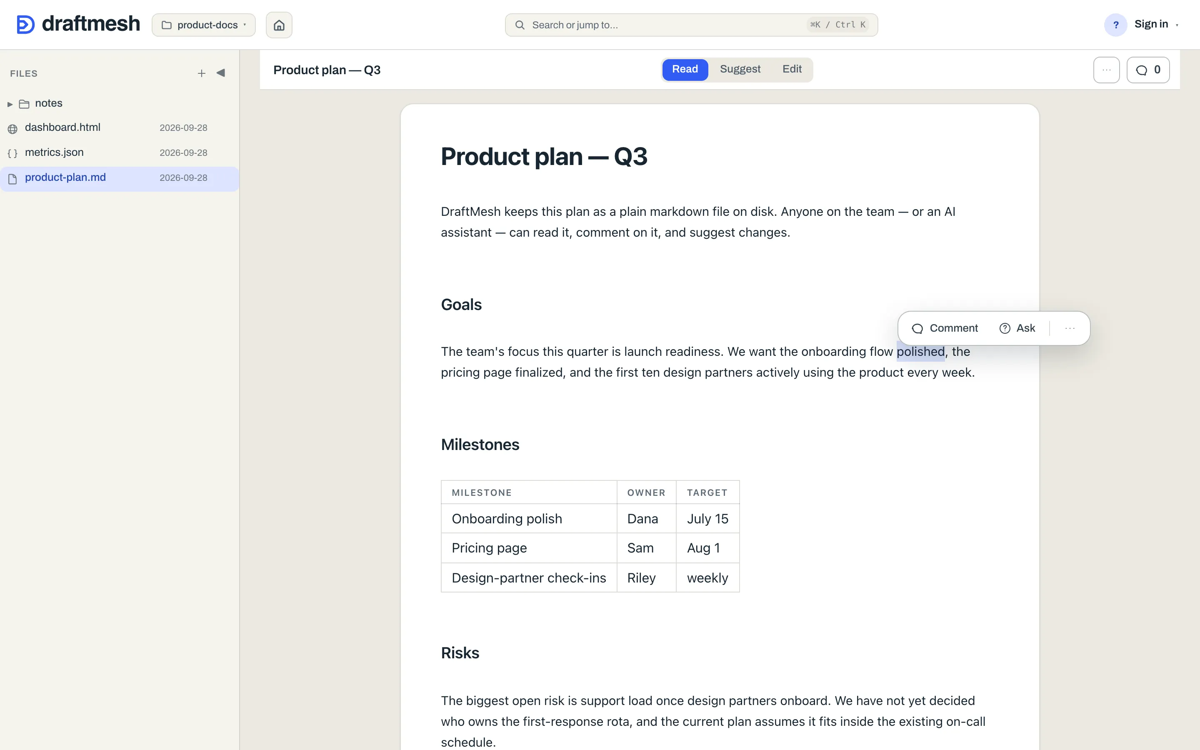Open the comments panel showing 0
Screen dimensions: 1200x750
point(1147,70)
